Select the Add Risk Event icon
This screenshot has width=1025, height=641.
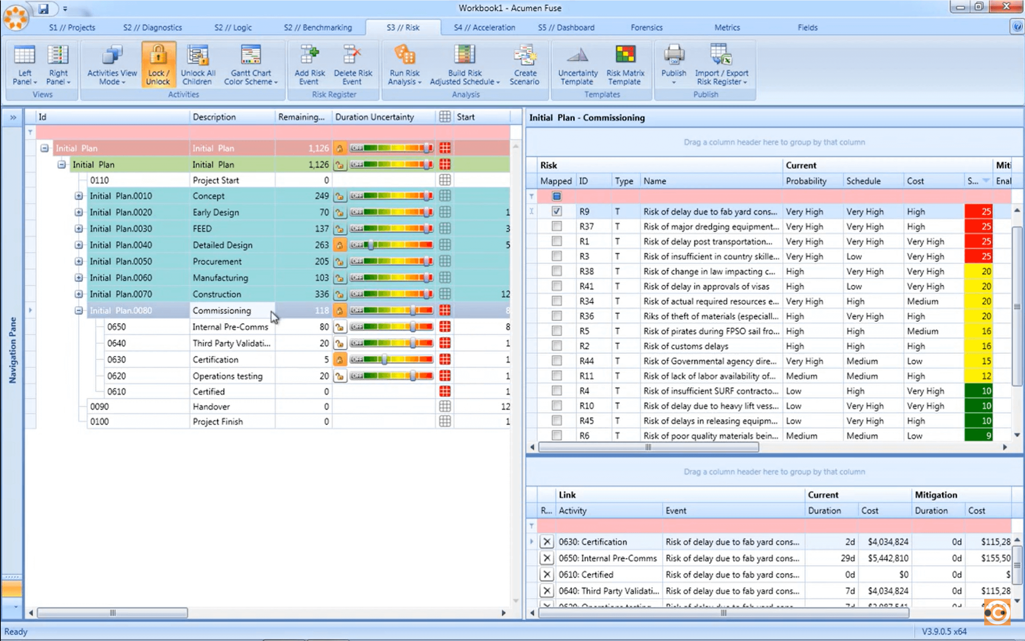(x=309, y=64)
